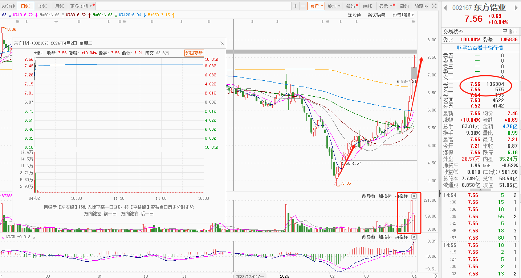Click the 总手 63.81万 value

pos(471,126)
